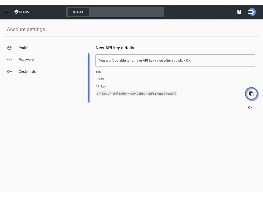Viewport: 263px width, 197px height.
Task: Open the account avatar icon
Action: (251, 12)
